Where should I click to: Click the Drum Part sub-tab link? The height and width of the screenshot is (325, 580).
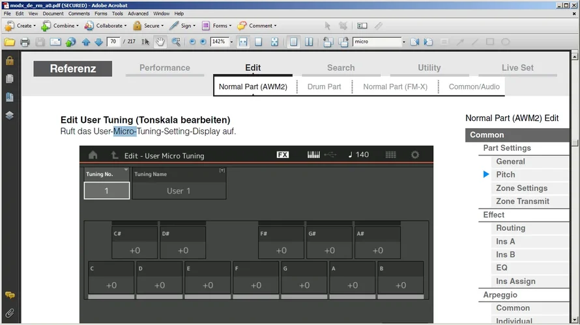[x=324, y=86]
